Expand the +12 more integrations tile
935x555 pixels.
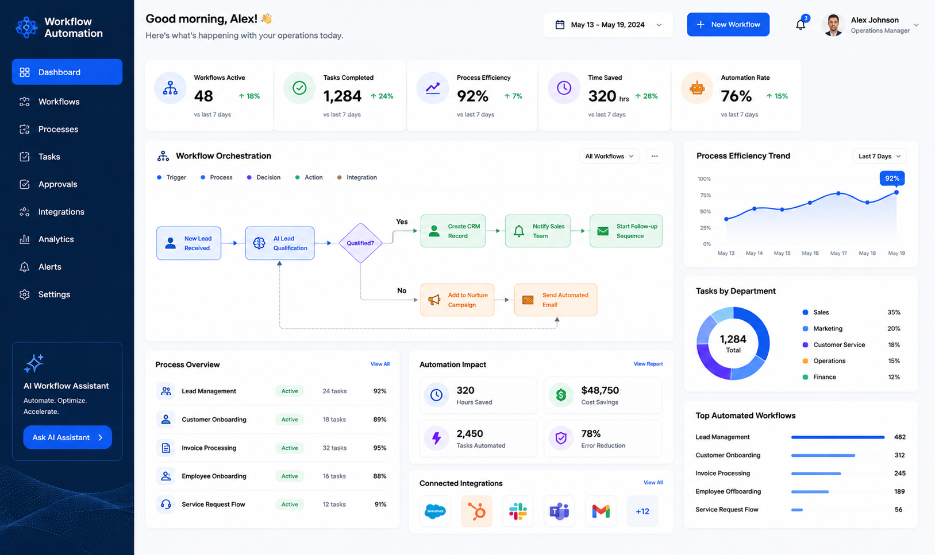642,511
